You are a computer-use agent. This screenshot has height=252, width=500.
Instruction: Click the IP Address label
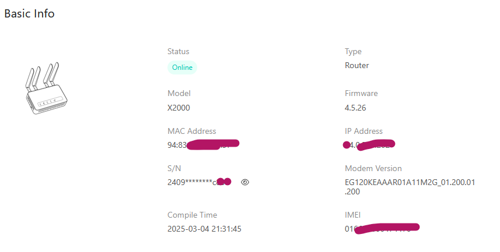(x=363, y=131)
